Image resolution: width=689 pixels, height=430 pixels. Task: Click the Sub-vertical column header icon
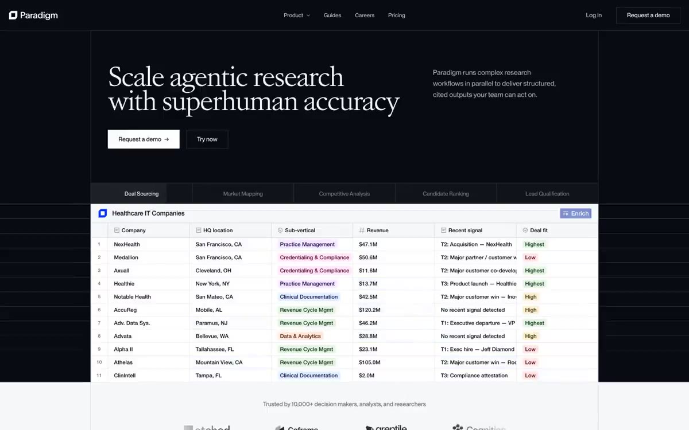coord(280,230)
